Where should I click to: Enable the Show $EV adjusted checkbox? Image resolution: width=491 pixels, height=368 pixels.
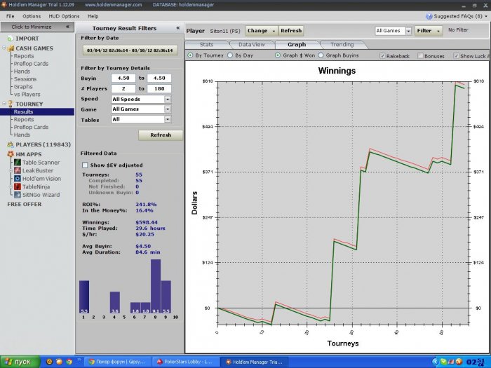[86, 165]
